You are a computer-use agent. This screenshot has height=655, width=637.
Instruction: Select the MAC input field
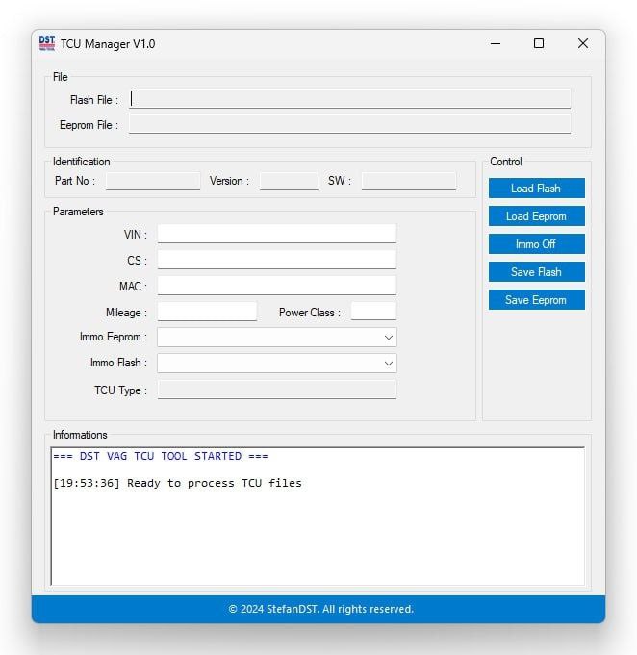click(276, 286)
